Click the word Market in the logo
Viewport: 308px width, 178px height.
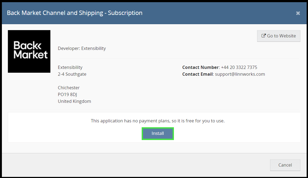point(31,55)
